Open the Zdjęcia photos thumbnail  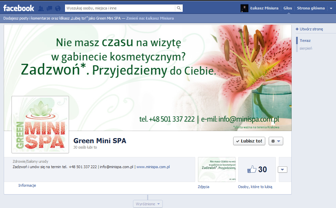tap(217, 169)
